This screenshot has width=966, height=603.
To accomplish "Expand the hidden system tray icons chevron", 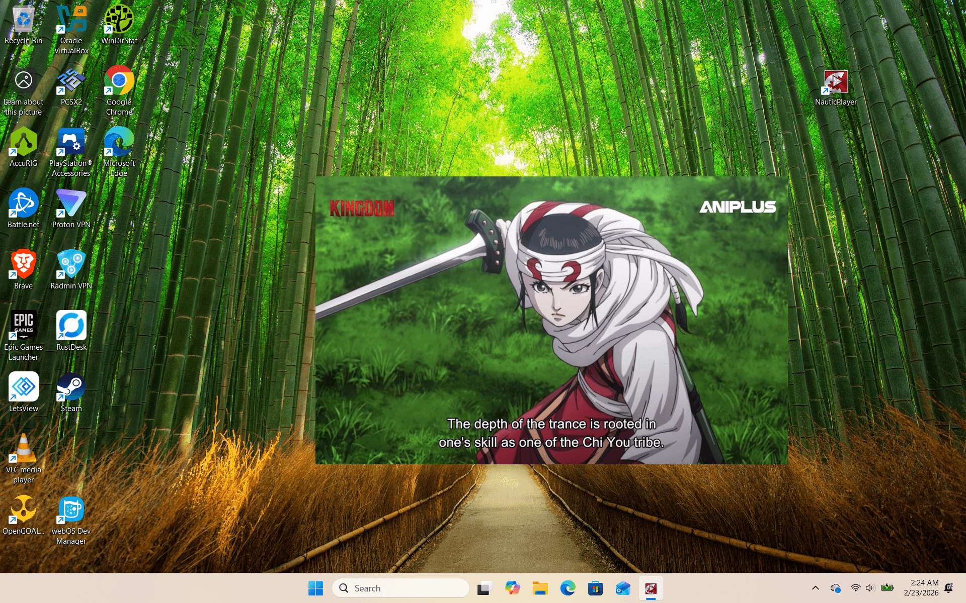I will click(x=816, y=588).
